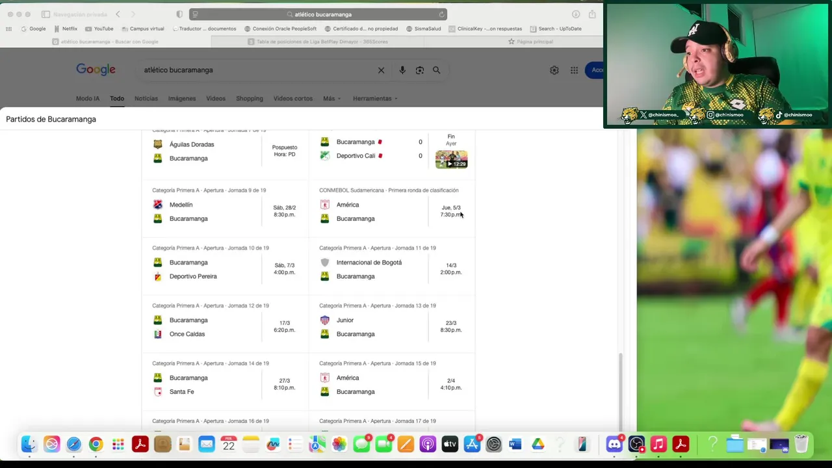The height and width of the screenshot is (468, 832).
Task: Open Discord in the dock
Action: 614,445
